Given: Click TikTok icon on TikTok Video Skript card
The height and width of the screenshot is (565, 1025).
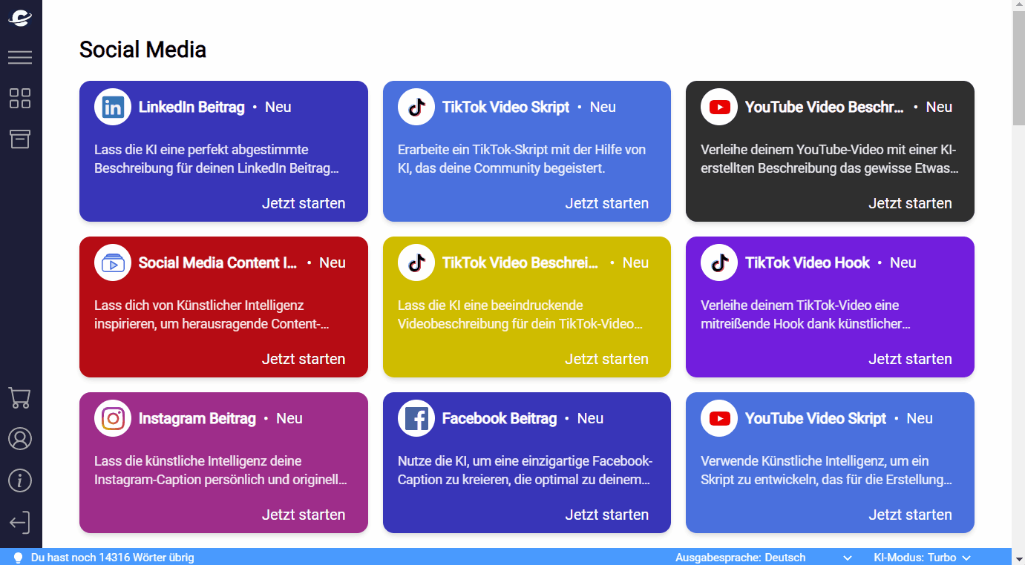Looking at the screenshot, I should (416, 107).
